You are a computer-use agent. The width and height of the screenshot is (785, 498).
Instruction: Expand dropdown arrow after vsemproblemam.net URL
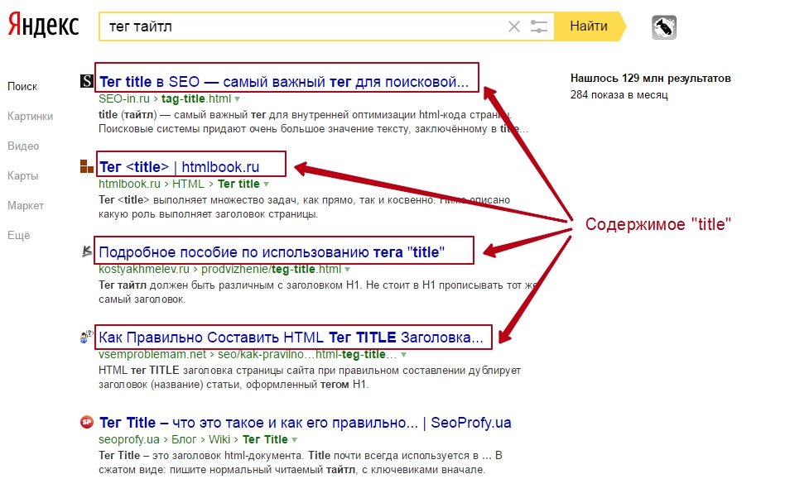click(403, 355)
